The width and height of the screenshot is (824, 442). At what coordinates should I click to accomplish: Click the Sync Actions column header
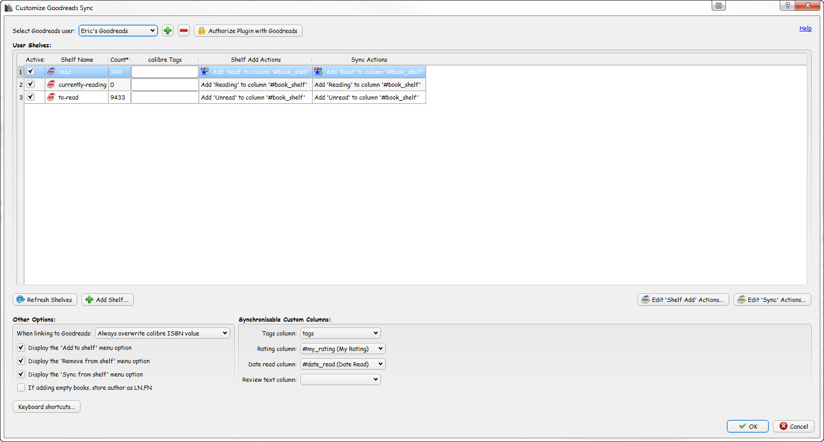tap(369, 60)
